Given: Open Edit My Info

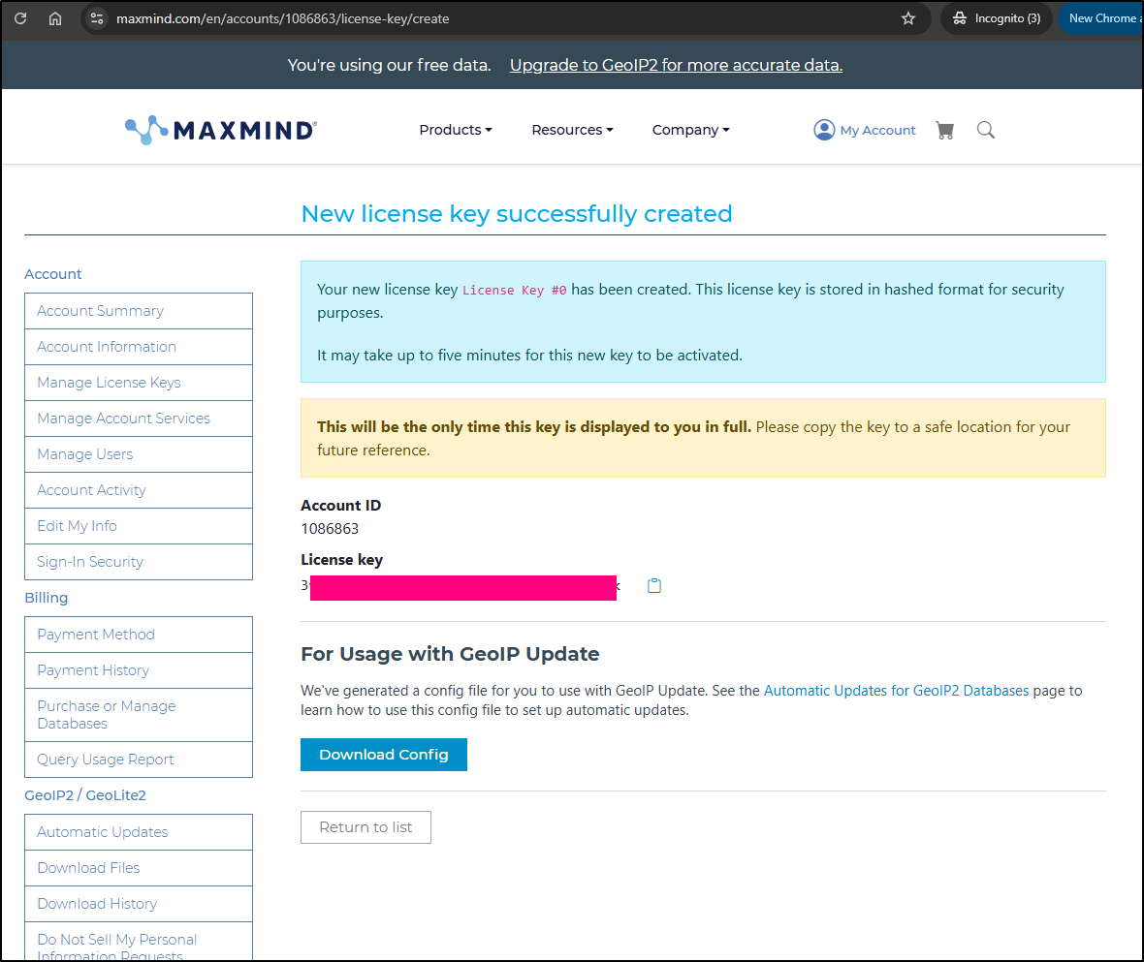Looking at the screenshot, I should [139, 525].
